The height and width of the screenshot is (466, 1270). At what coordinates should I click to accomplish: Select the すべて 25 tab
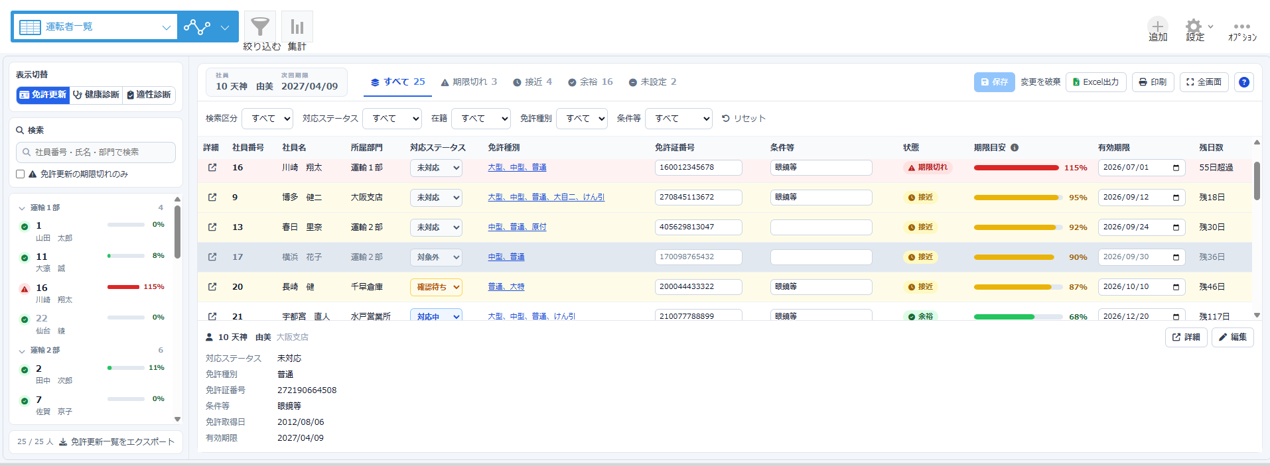pos(397,82)
